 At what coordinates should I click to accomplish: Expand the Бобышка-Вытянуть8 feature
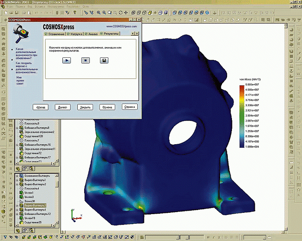tap(17, 128)
